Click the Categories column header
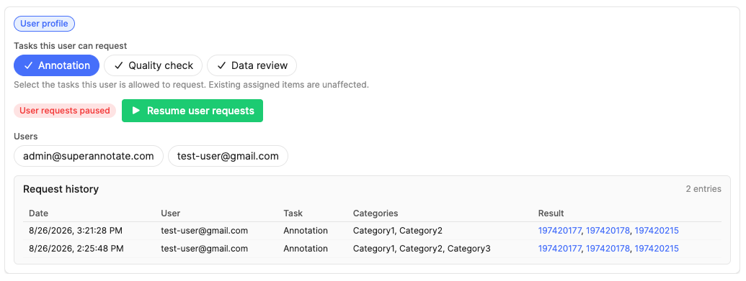 376,213
